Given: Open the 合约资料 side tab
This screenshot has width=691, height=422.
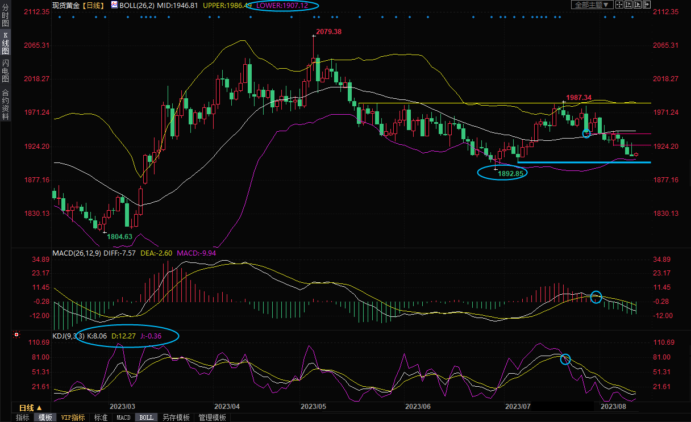Looking at the screenshot, I should coord(5,104).
